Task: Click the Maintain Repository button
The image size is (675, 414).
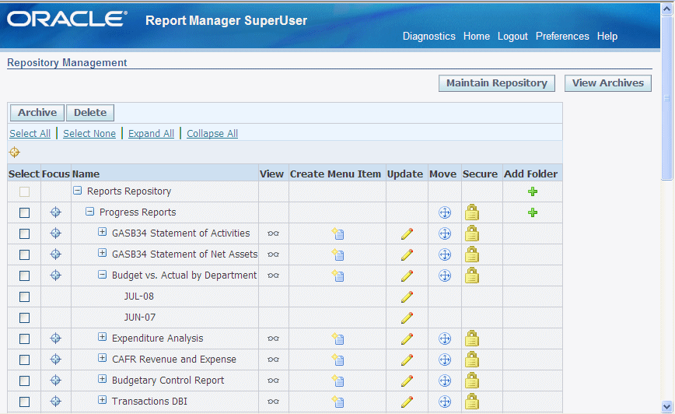Action: point(497,83)
